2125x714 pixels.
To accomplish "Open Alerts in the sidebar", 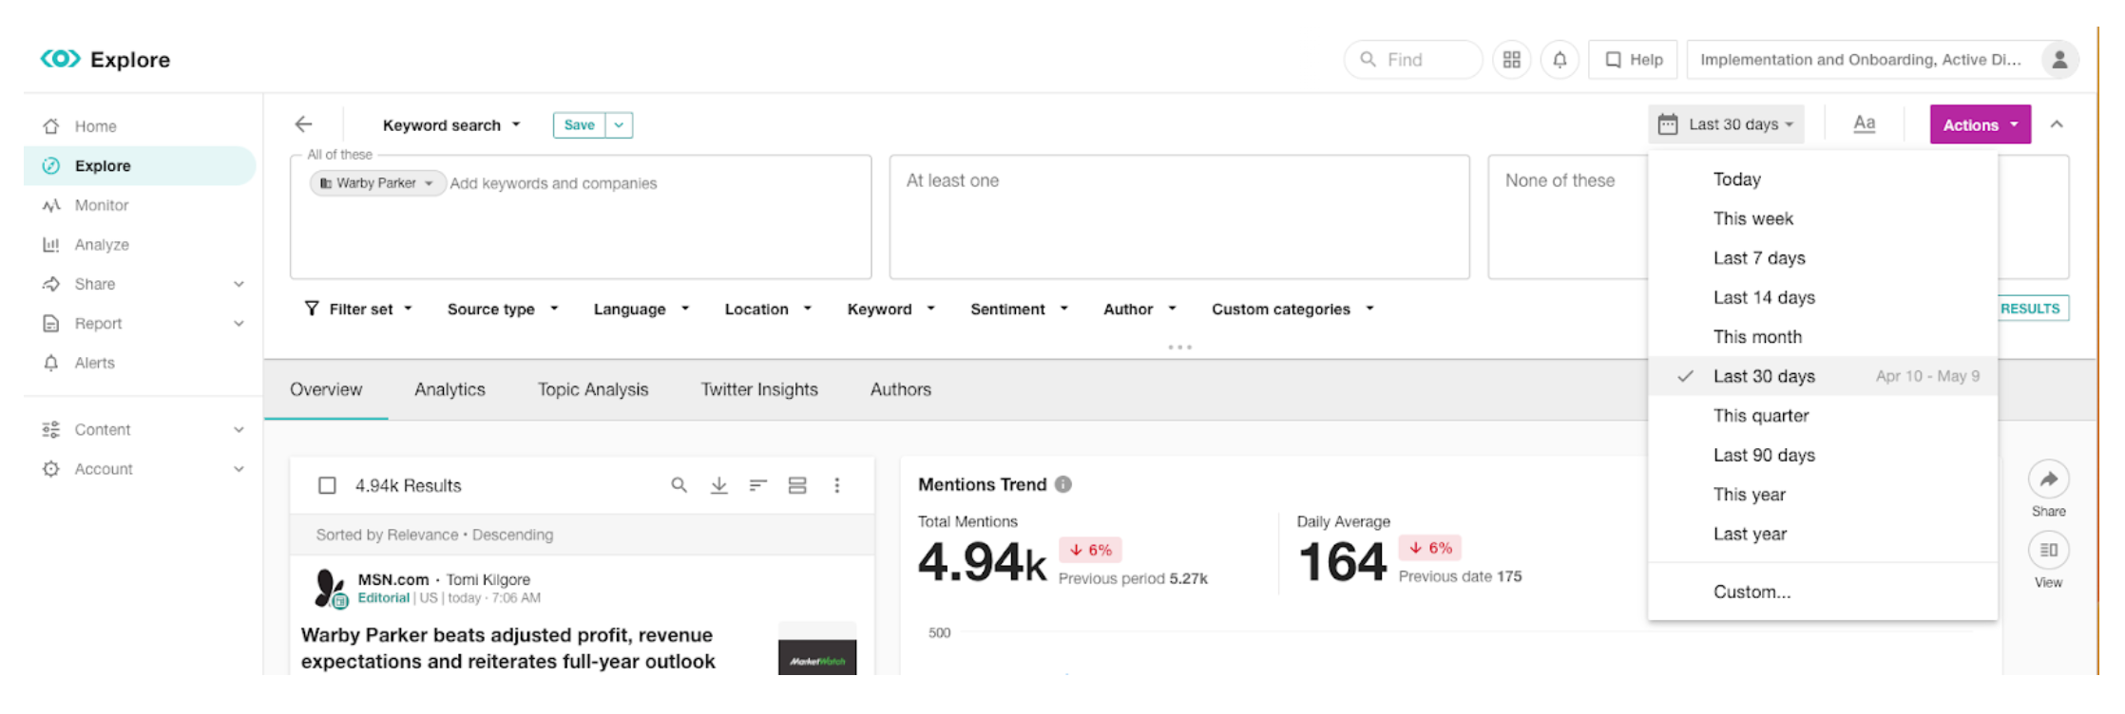I will 94,363.
